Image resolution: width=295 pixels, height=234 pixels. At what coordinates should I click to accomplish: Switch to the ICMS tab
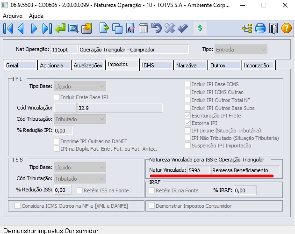coord(157,66)
